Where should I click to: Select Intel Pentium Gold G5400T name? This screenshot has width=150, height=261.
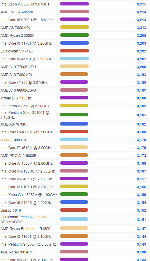[x=25, y=115]
